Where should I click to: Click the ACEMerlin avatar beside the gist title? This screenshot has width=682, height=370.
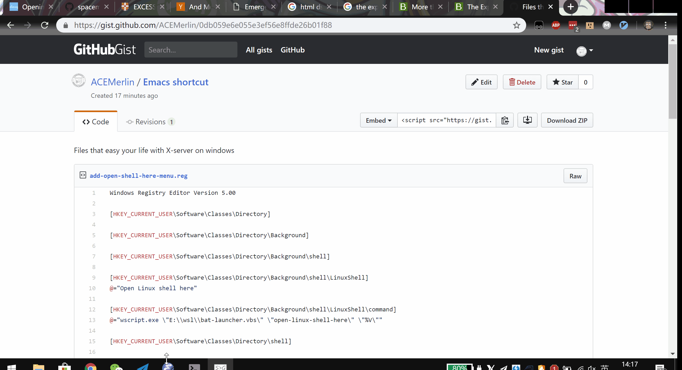coord(79,81)
